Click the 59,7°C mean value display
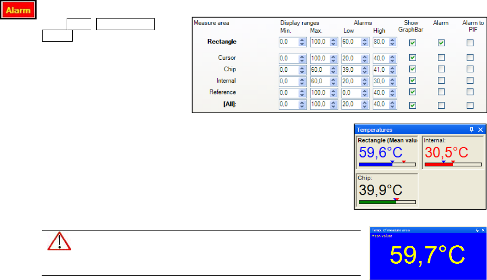Image resolution: width=487 pixels, height=280 pixels. 427,255
